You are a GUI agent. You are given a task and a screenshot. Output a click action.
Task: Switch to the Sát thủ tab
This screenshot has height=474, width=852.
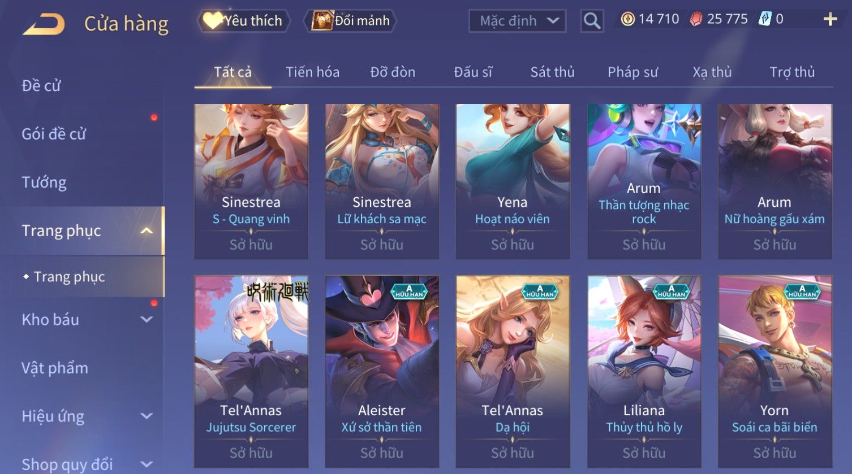pos(552,72)
